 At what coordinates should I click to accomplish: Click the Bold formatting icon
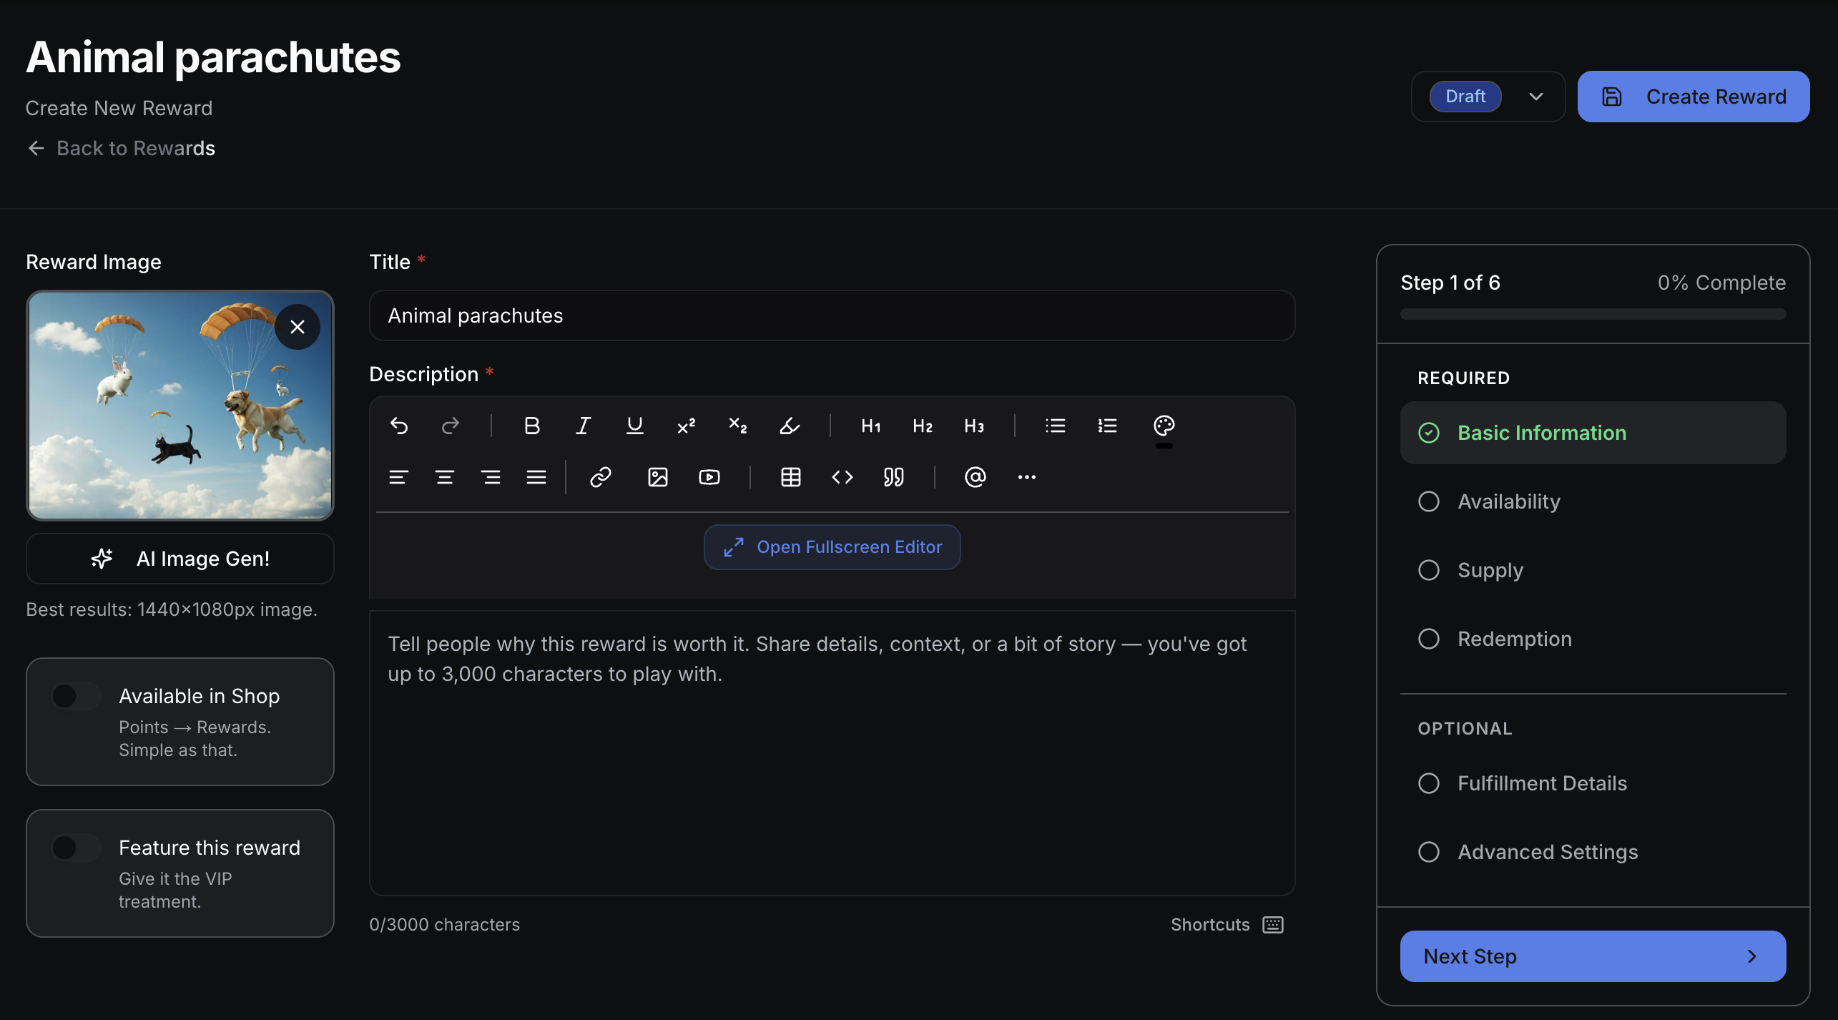531,426
